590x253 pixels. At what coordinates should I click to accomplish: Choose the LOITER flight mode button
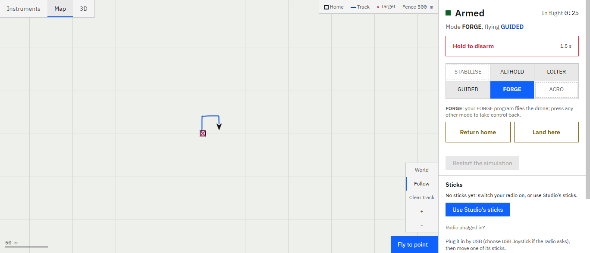pyautogui.click(x=556, y=72)
